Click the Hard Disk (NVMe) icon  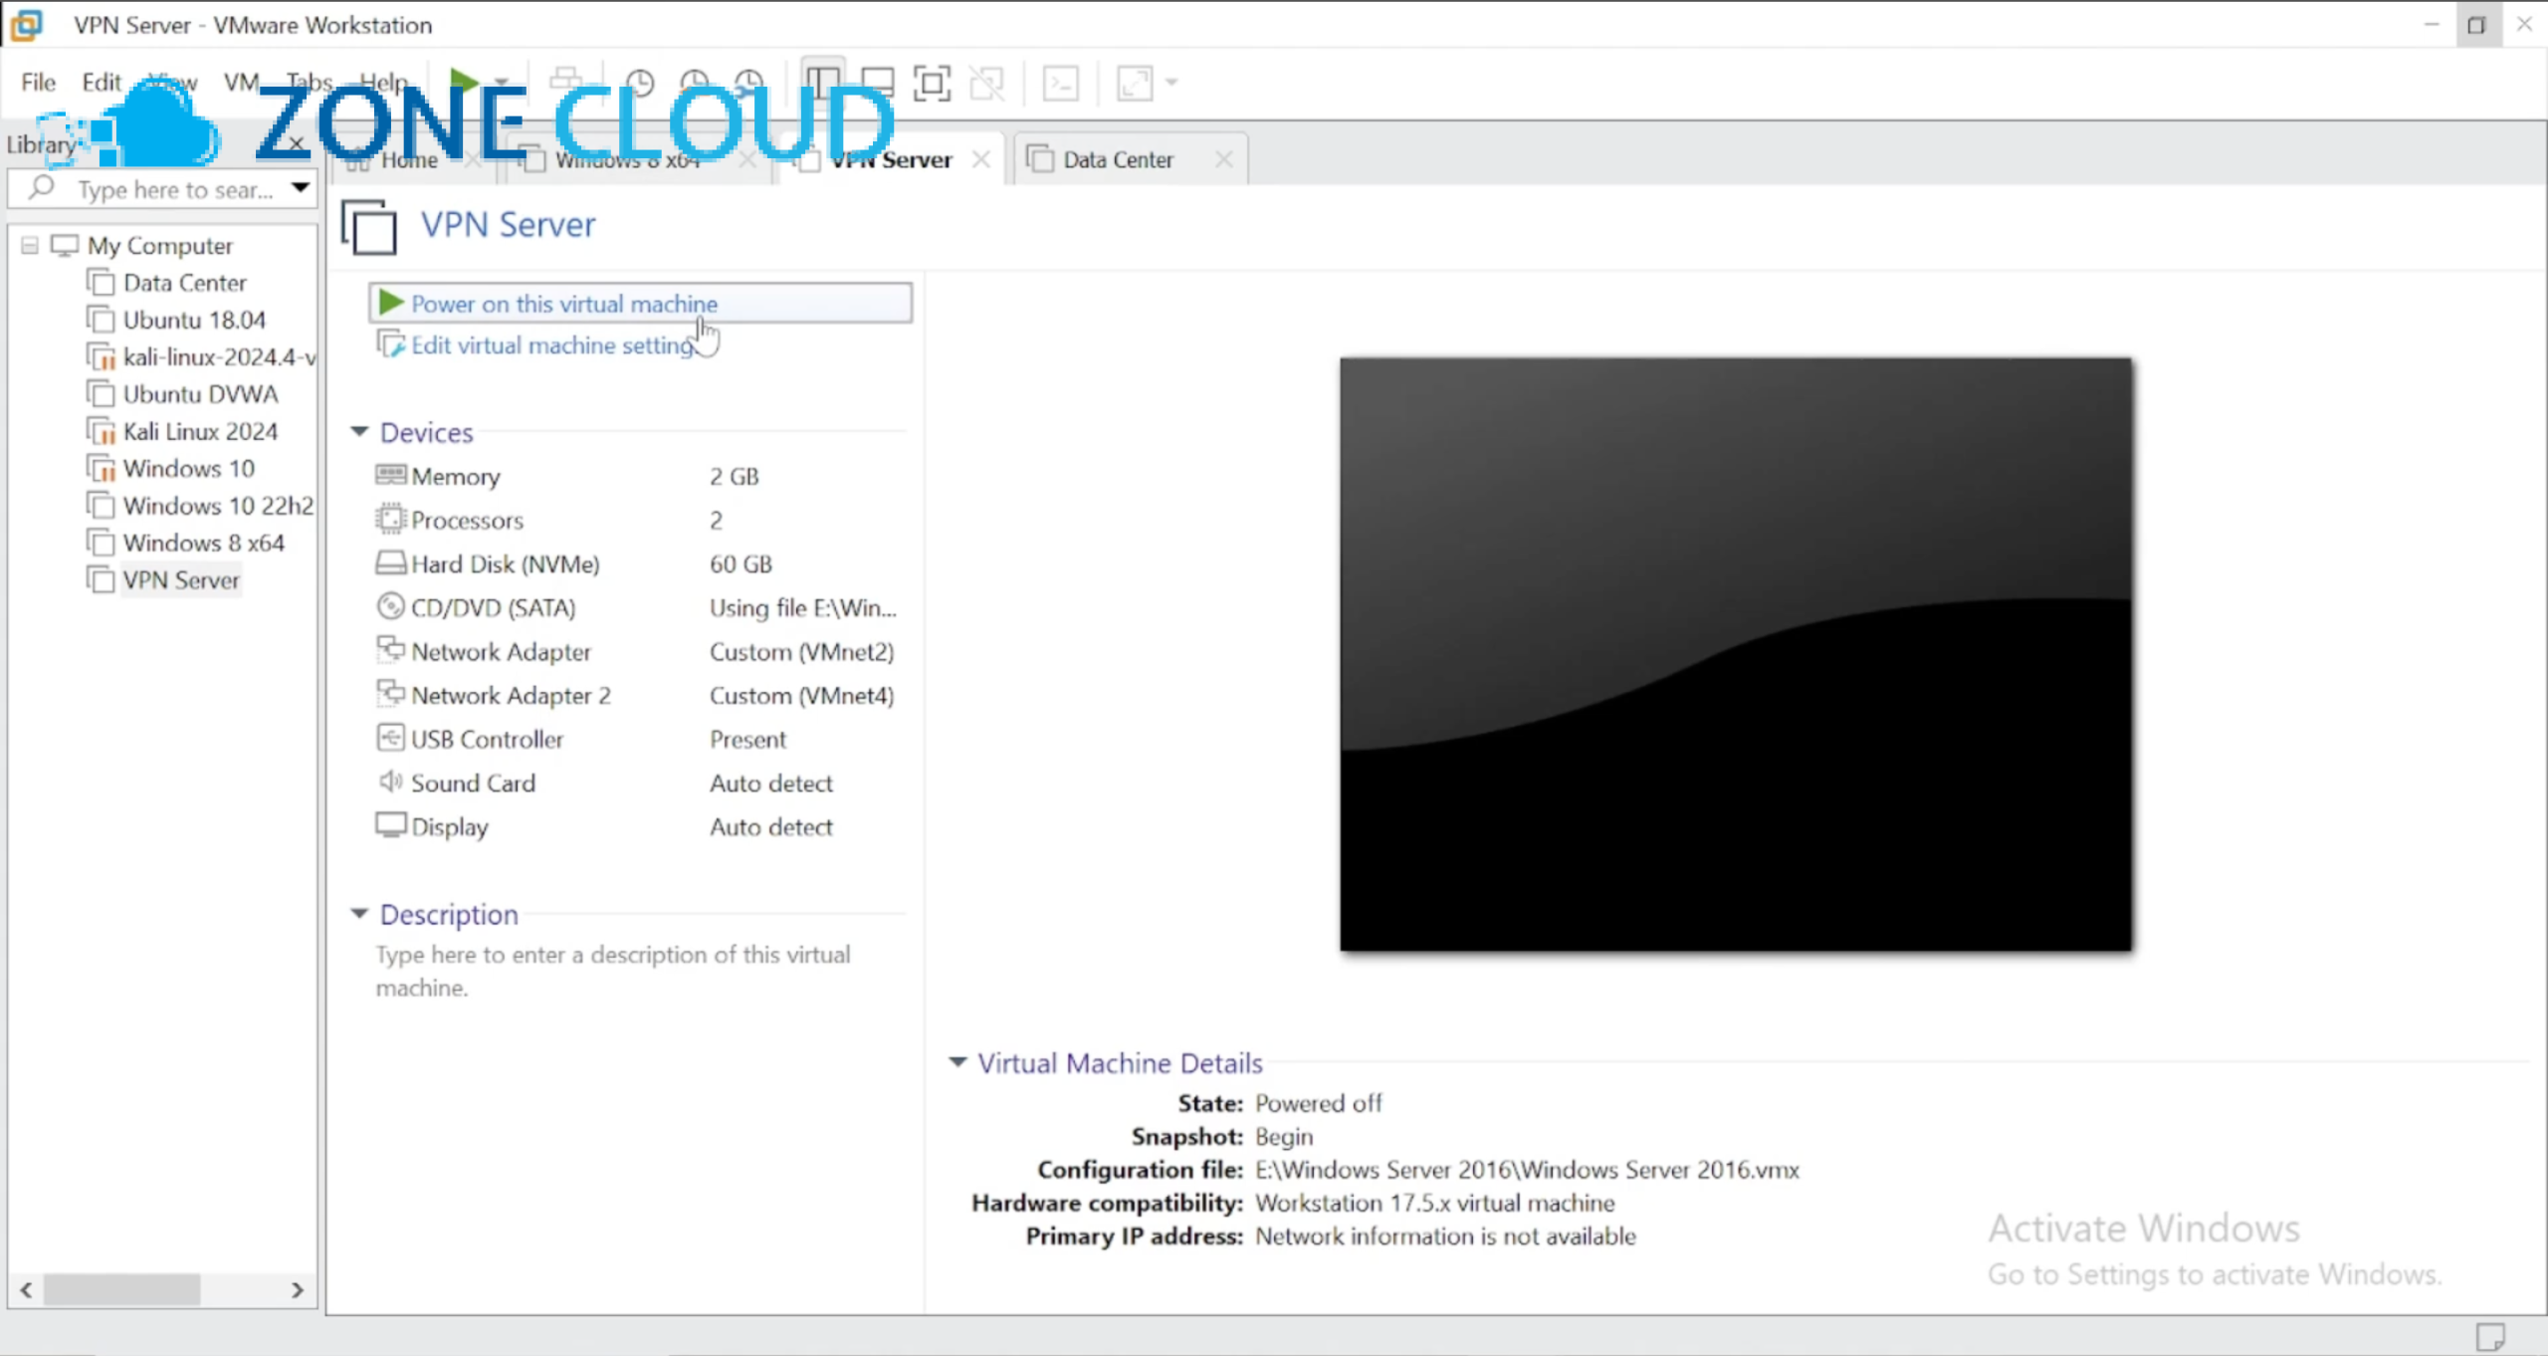(390, 563)
